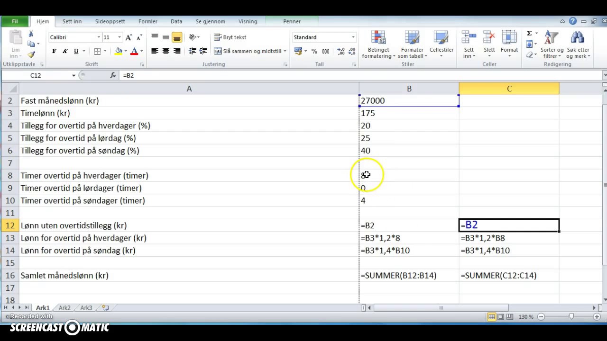Click the Format Painter brush icon

click(x=31, y=55)
